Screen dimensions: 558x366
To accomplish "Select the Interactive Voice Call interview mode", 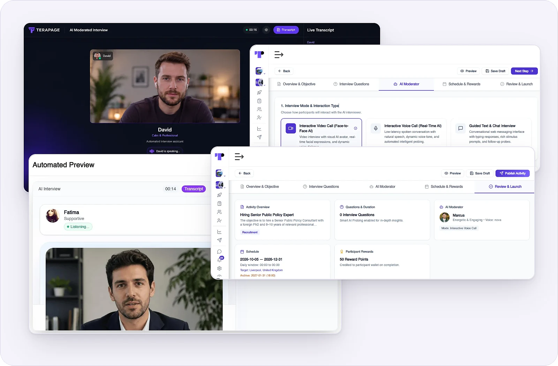I will coord(406,133).
